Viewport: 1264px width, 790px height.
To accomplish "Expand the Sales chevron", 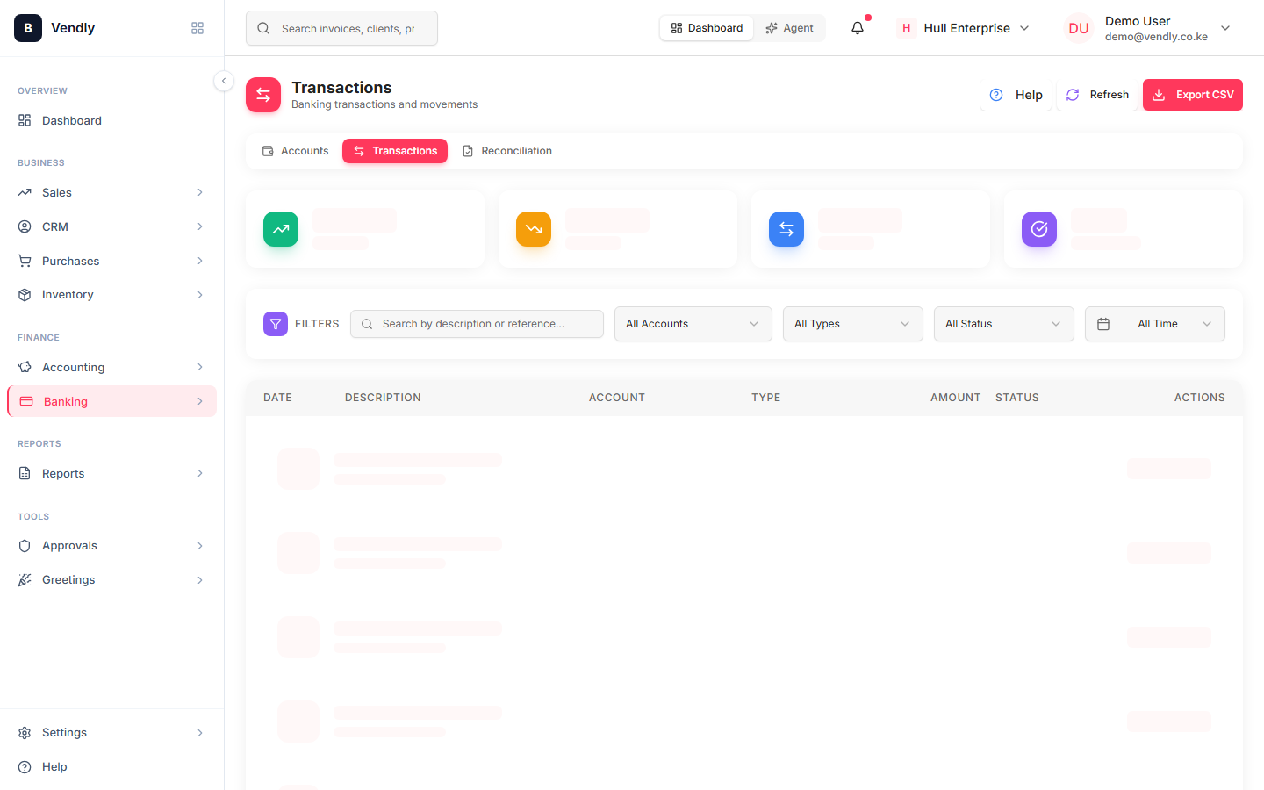I will point(200,192).
